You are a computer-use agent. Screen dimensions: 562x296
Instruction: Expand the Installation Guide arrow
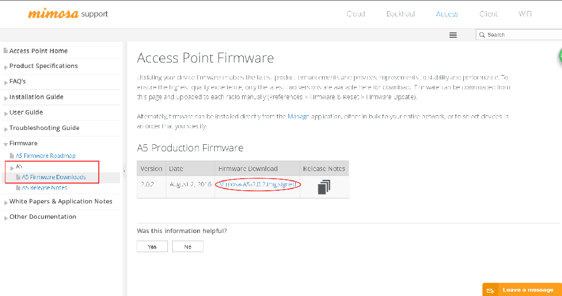[5, 98]
